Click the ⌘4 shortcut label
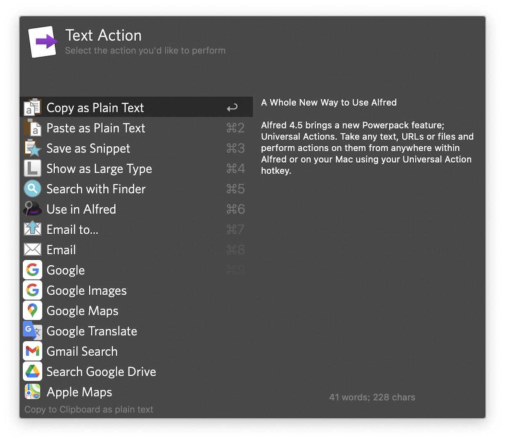The width and height of the screenshot is (505, 441). tap(235, 168)
